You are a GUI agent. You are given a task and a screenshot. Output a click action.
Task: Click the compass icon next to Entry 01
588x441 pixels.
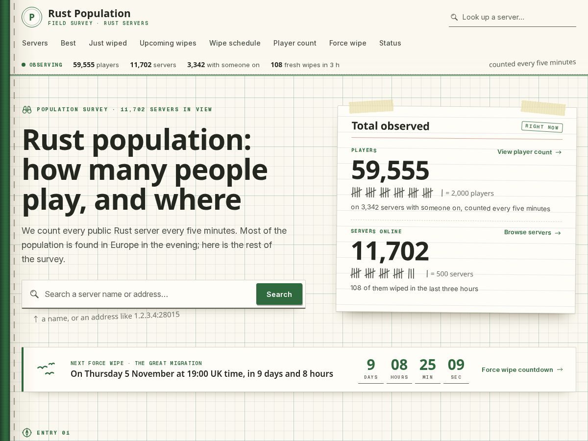coord(27,433)
